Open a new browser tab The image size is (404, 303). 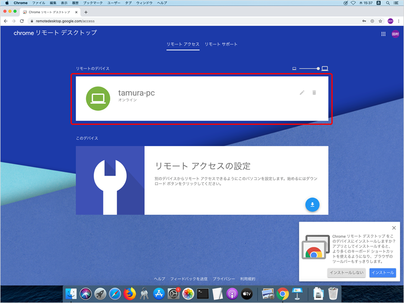coord(86,12)
